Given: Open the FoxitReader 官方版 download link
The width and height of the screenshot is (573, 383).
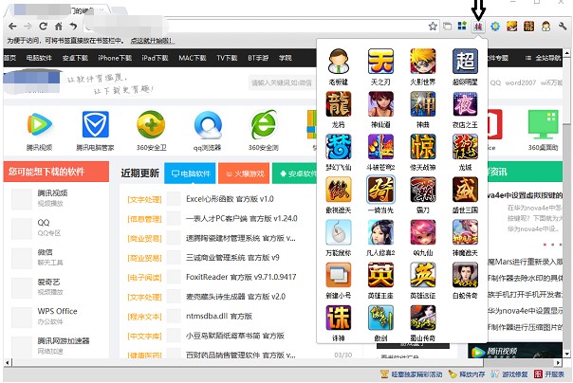Looking at the screenshot, I should (x=241, y=277).
